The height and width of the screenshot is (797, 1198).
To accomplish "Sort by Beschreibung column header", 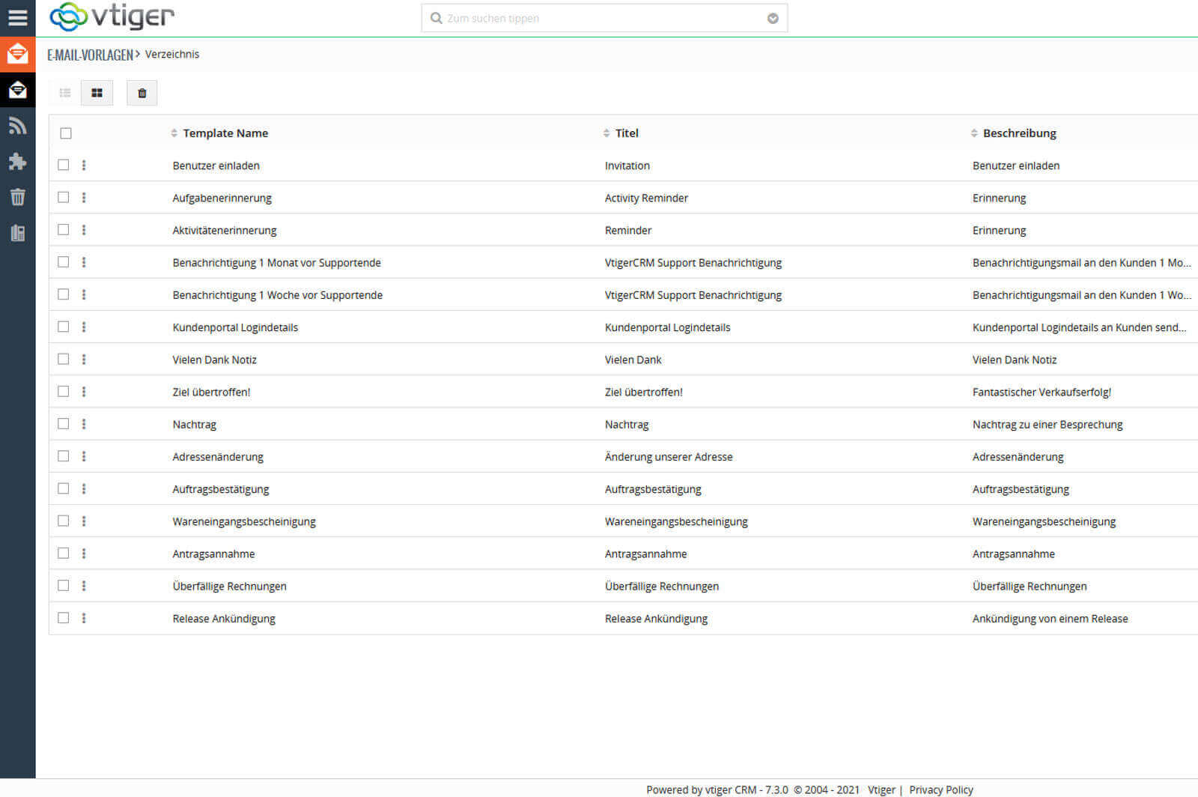I will tap(1019, 133).
